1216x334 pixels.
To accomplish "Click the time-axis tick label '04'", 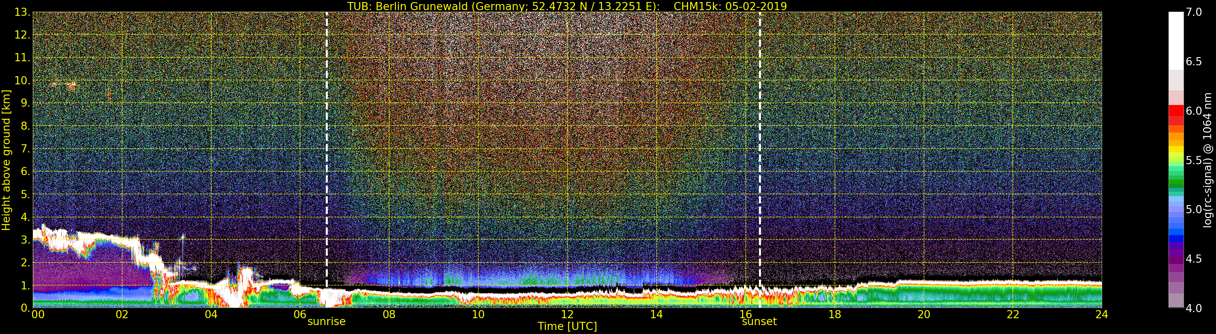I will pyautogui.click(x=211, y=314).
